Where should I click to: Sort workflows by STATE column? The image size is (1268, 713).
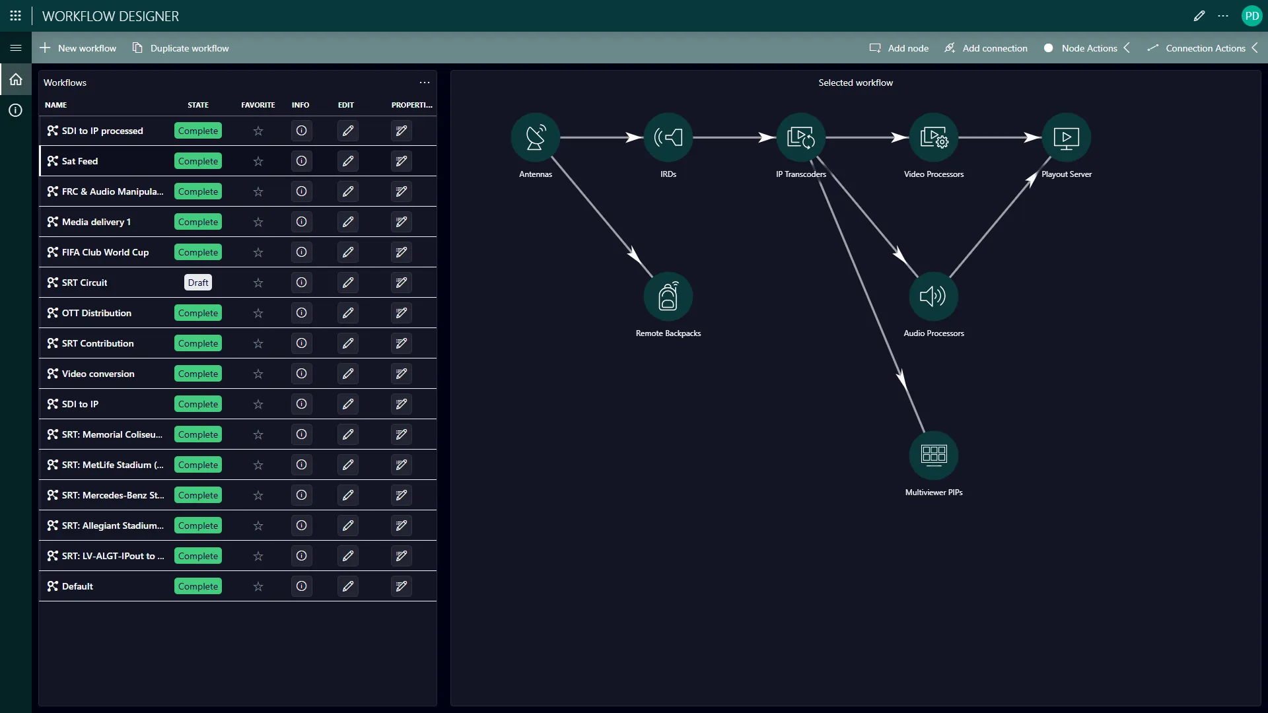point(197,105)
